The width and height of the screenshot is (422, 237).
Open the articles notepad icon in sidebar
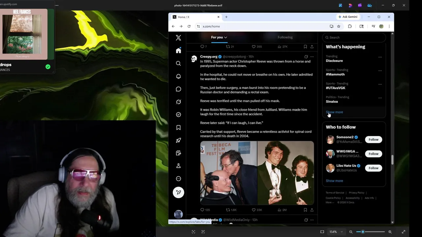coord(178,153)
